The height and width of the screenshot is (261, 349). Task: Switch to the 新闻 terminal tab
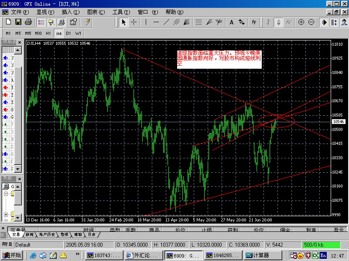[29, 234]
